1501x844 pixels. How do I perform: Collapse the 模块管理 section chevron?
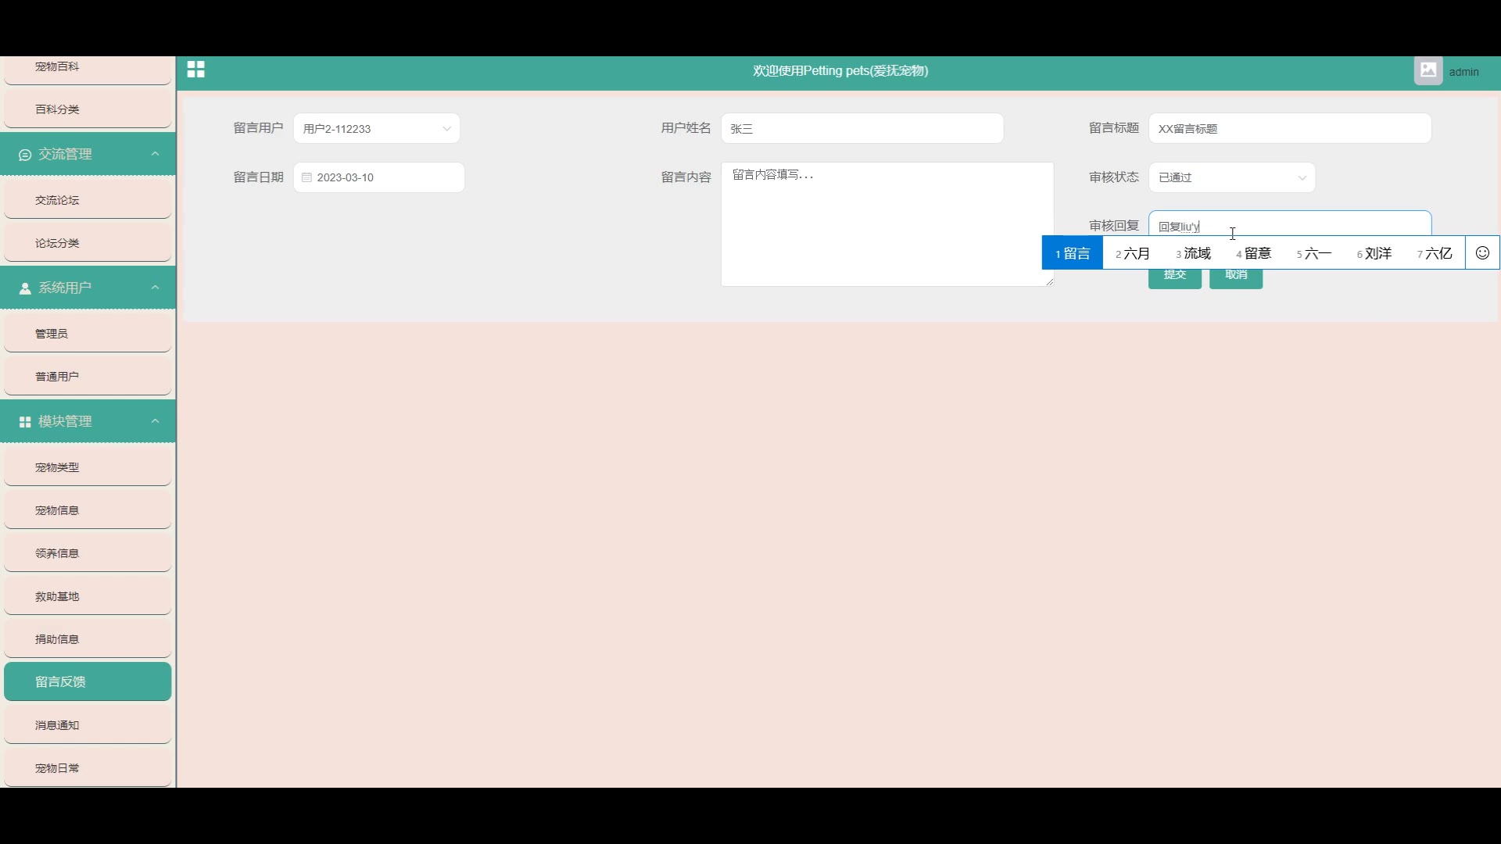[155, 421]
